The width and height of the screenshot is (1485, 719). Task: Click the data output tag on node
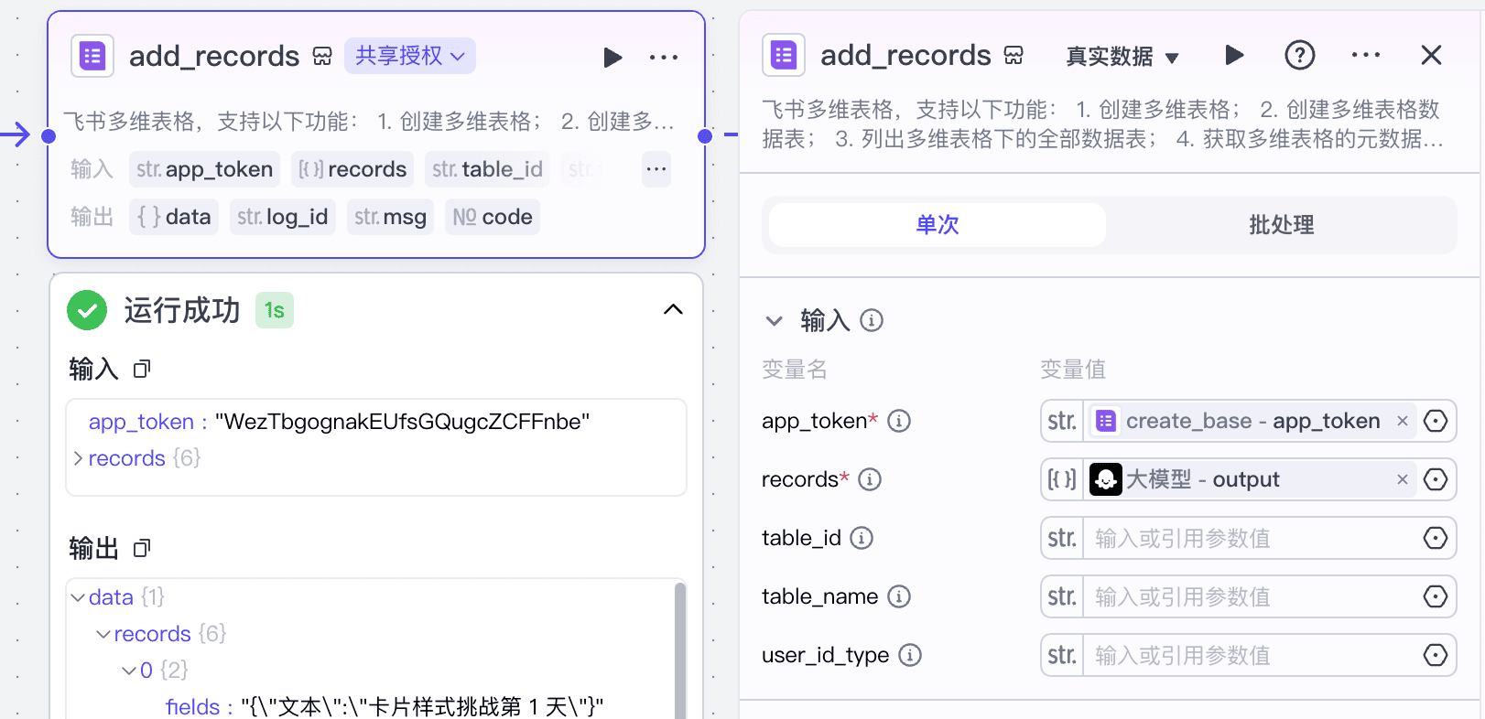[174, 217]
